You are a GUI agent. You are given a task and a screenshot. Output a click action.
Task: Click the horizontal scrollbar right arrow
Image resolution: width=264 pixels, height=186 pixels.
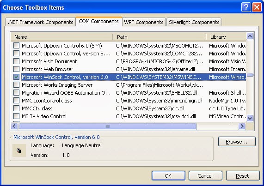point(242,126)
